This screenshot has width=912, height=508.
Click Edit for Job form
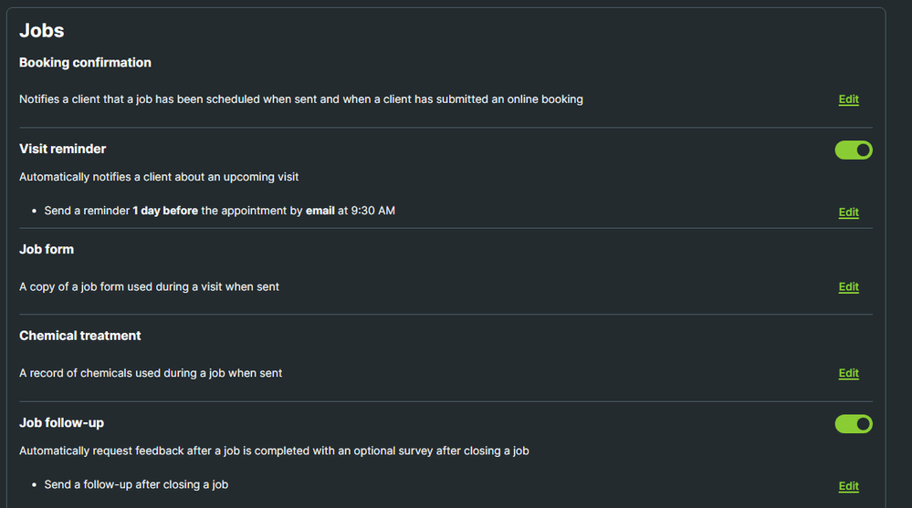848,287
